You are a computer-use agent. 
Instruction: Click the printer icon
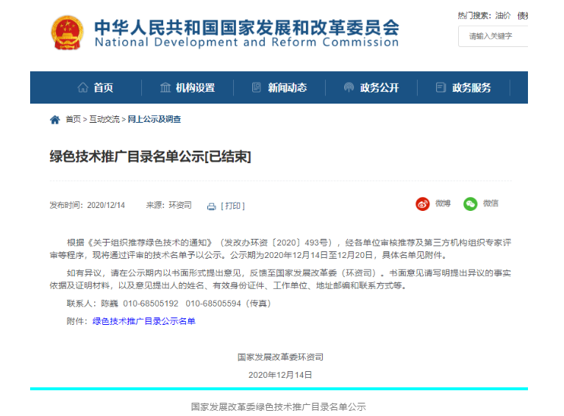click(x=212, y=206)
